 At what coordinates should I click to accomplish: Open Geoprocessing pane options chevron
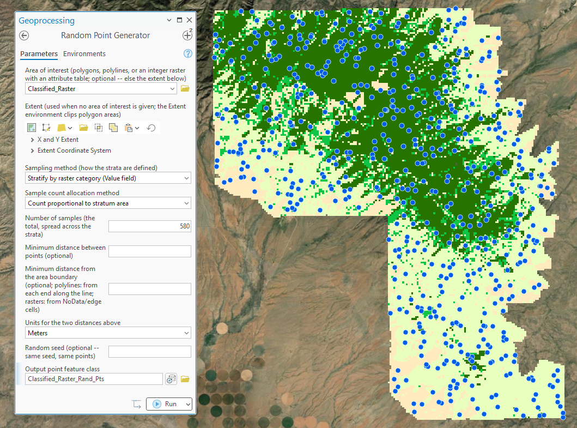click(169, 20)
